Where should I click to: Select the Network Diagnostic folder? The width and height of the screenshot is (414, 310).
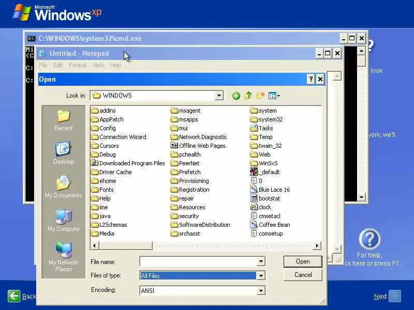tap(199, 137)
